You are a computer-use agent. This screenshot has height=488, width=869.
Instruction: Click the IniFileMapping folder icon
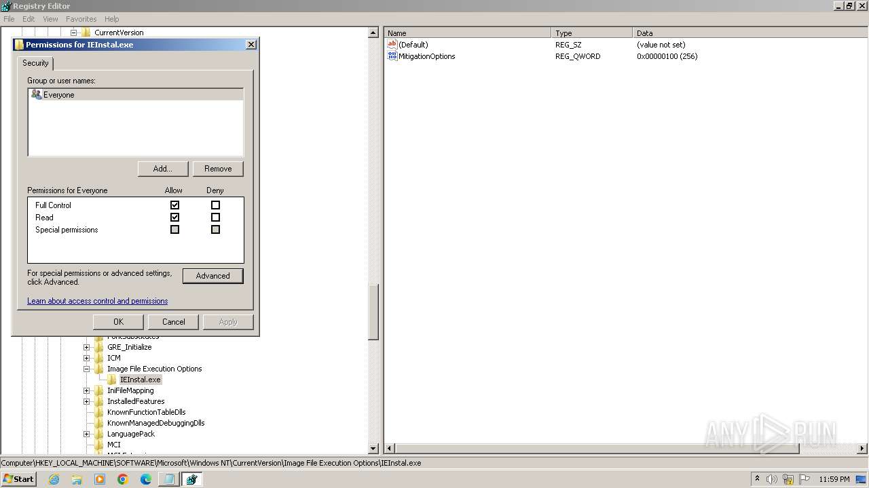[x=99, y=390]
